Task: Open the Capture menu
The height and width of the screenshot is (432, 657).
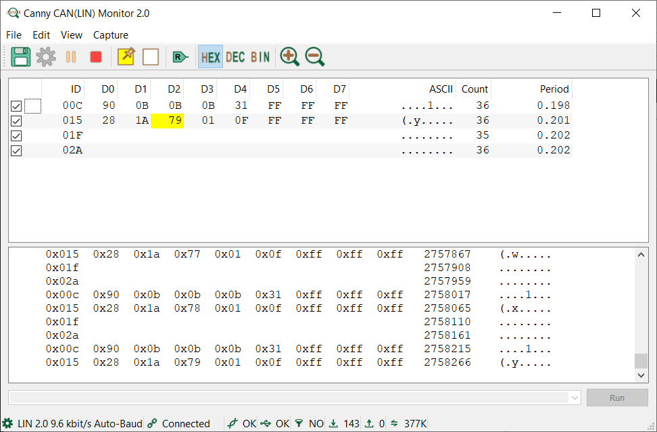Action: (x=111, y=34)
